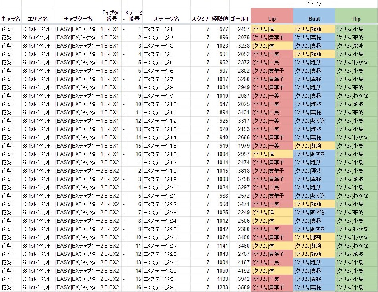Image resolution: width=378 pixels, height=292 pixels.
Task: Click the EXステージ17 stage name cell
Action: point(166,163)
